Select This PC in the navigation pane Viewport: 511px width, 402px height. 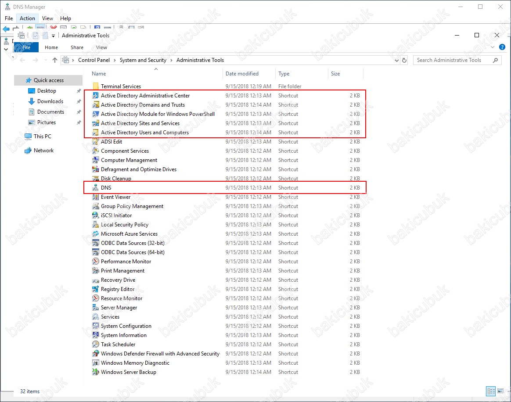point(43,136)
